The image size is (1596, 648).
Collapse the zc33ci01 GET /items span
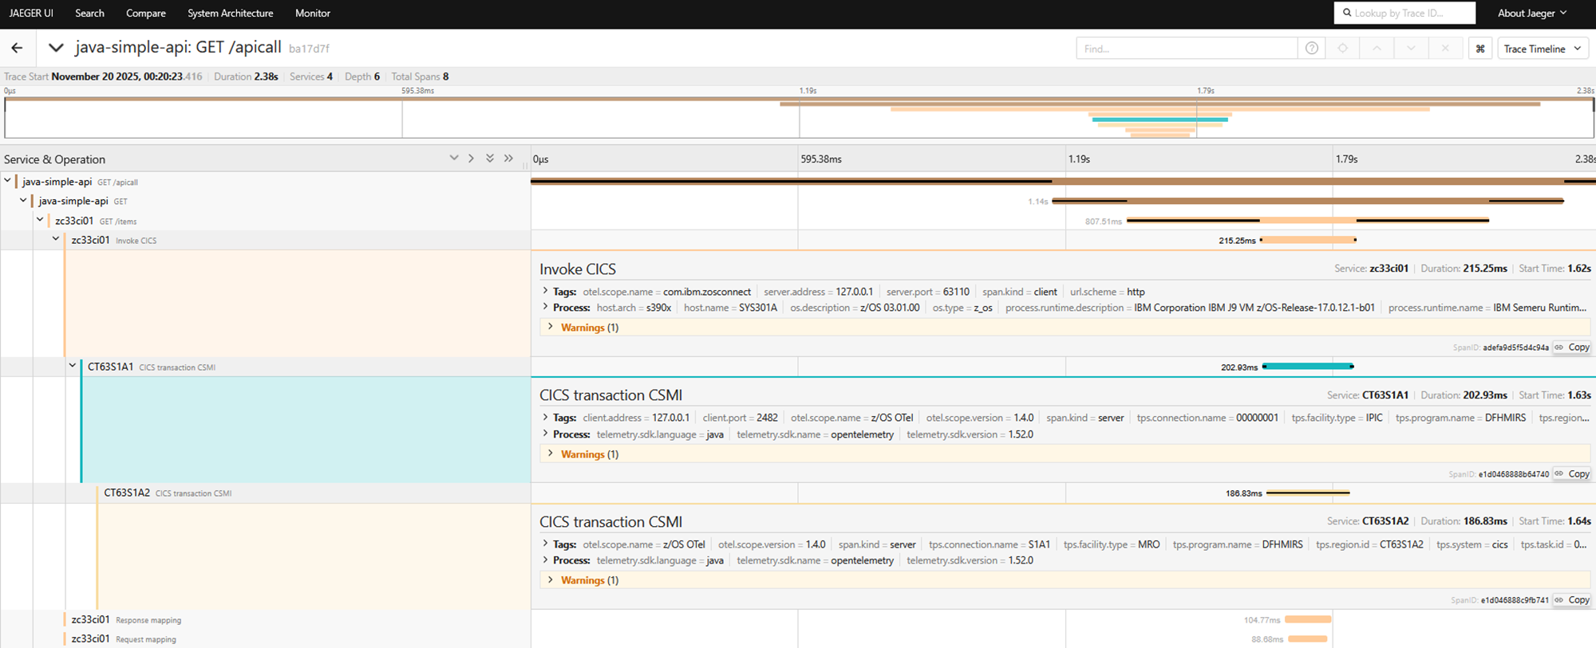(40, 220)
